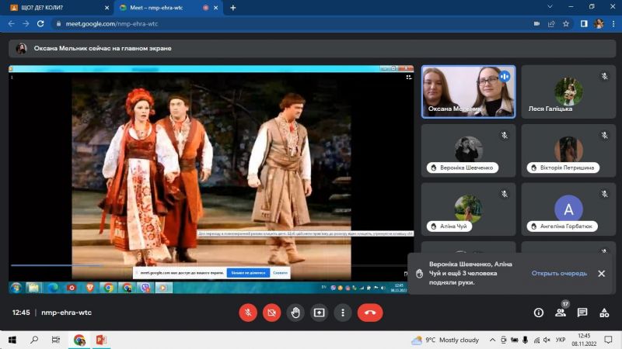Screen dimensions: 622x349
Task: Share this page icon in address bar
Action: tap(551, 24)
